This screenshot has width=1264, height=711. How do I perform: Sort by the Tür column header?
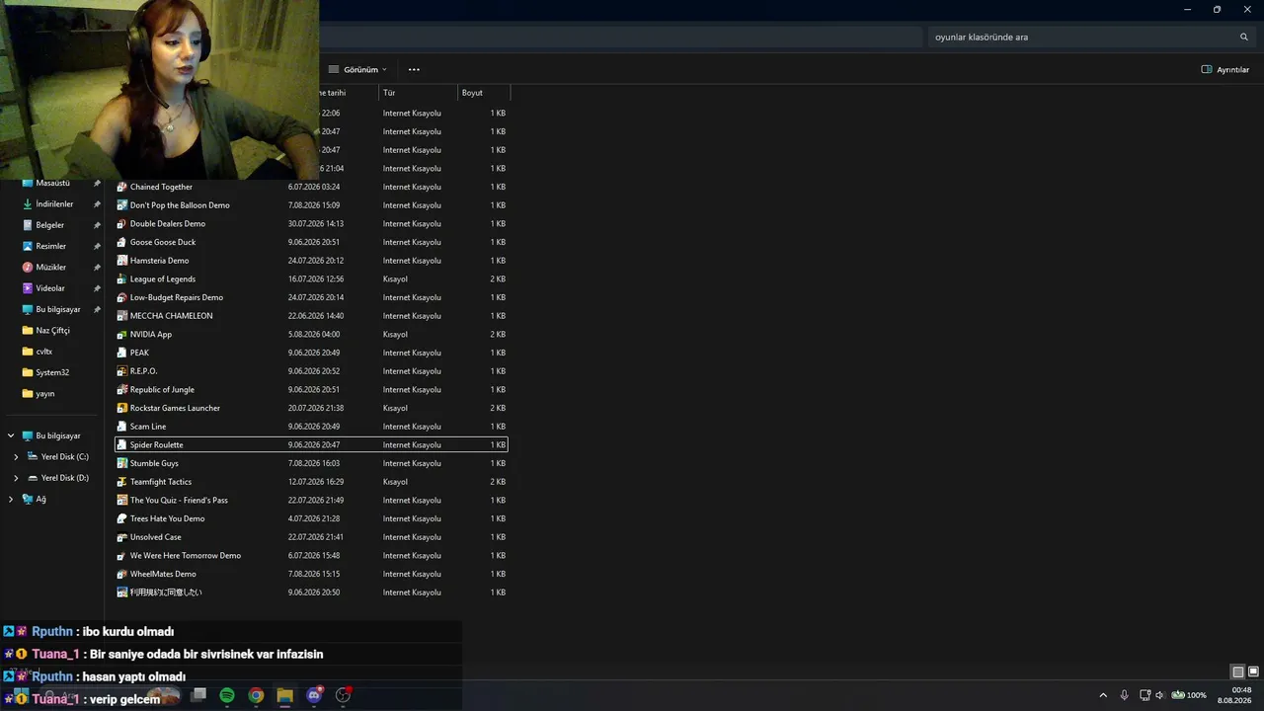[419, 93]
